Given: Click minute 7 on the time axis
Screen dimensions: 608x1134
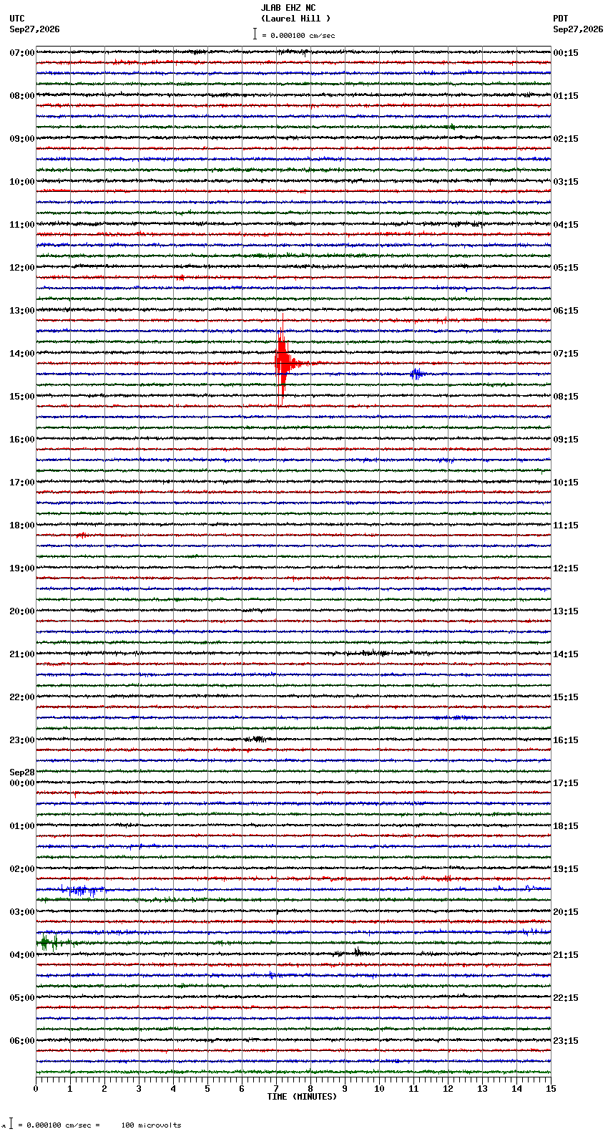Looking at the screenshot, I should pos(276,1088).
